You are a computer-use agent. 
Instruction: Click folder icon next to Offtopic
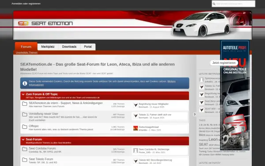coord(24,127)
